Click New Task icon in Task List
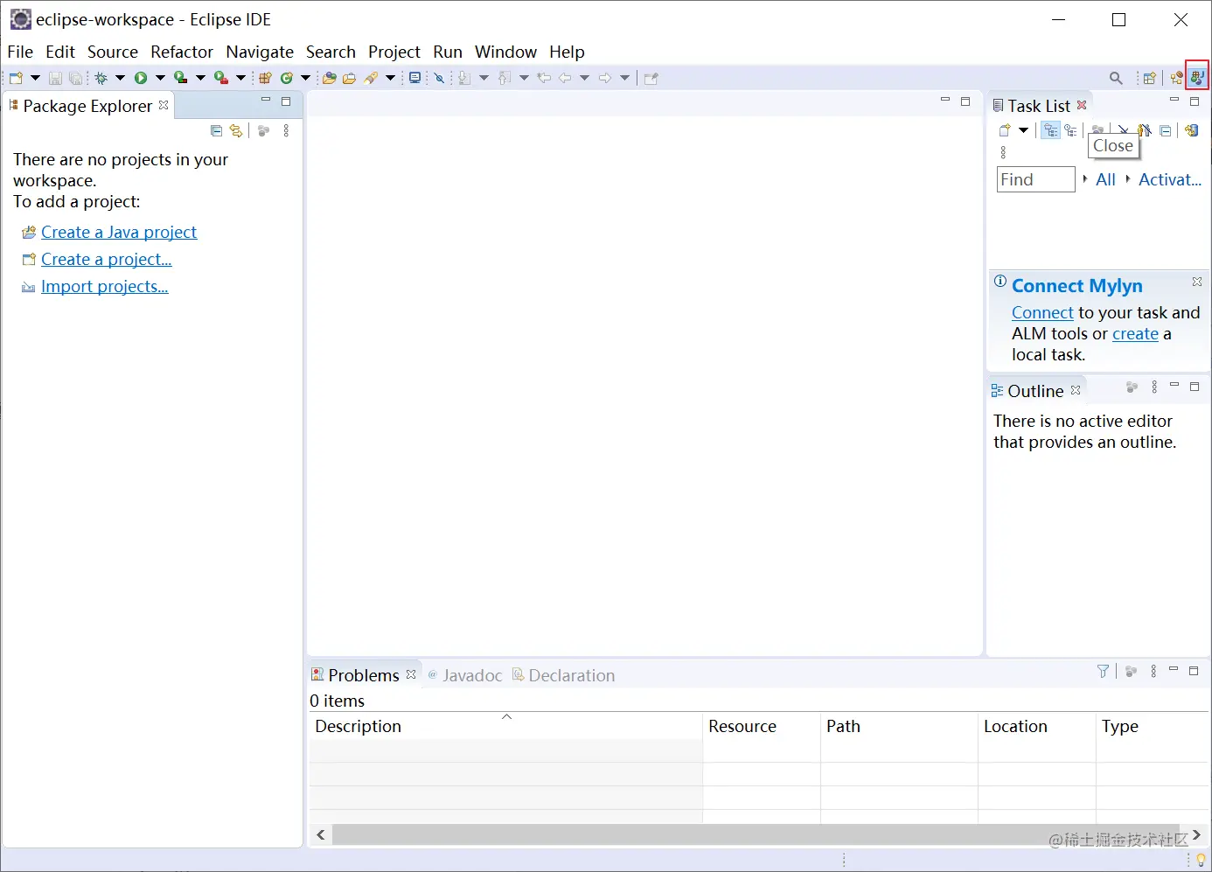This screenshot has height=872, width=1212. pos(1005,130)
